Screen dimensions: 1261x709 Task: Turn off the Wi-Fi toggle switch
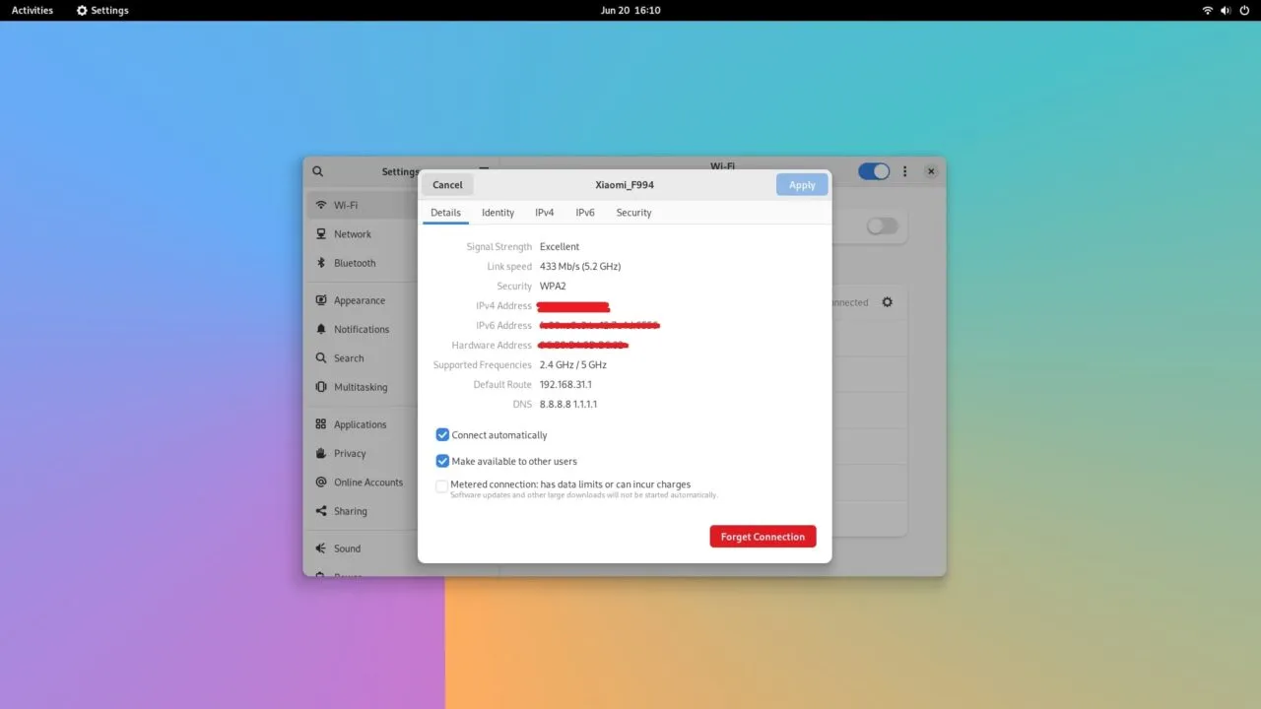click(x=873, y=171)
